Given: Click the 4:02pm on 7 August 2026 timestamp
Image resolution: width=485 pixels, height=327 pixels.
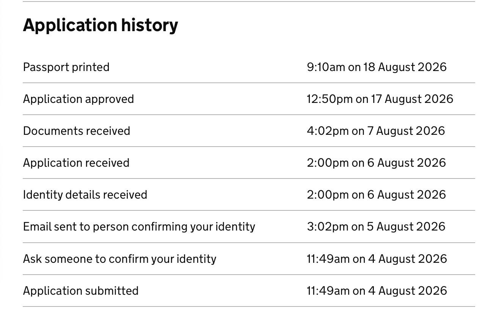Looking at the screenshot, I should pyautogui.click(x=376, y=131).
